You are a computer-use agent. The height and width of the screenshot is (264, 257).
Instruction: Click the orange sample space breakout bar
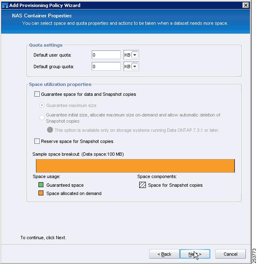135,166
